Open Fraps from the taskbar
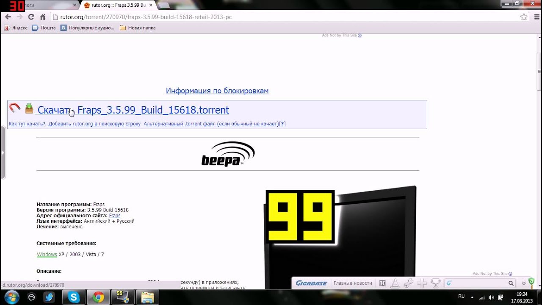The image size is (542, 305). pyautogui.click(x=123, y=297)
